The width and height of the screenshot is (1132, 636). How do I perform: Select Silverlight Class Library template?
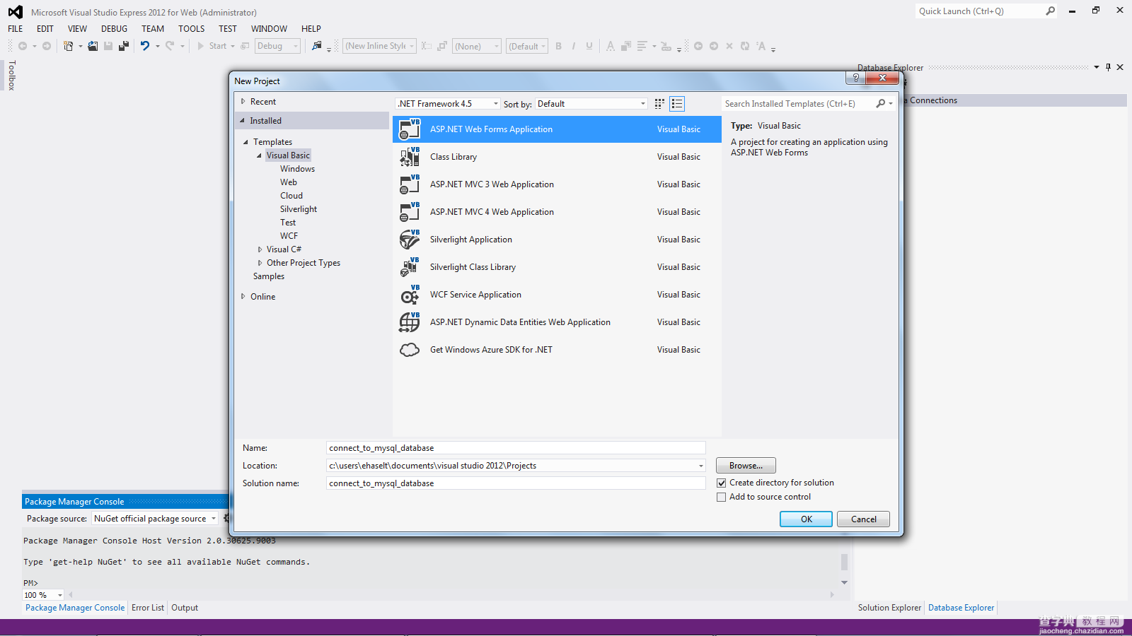pyautogui.click(x=557, y=267)
